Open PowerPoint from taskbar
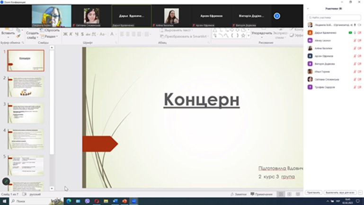This screenshot has width=364, height=205. (x=124, y=201)
